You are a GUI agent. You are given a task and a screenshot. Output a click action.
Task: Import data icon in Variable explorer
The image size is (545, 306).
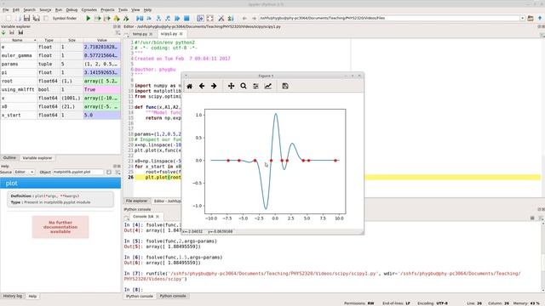pyautogui.click(x=3, y=32)
